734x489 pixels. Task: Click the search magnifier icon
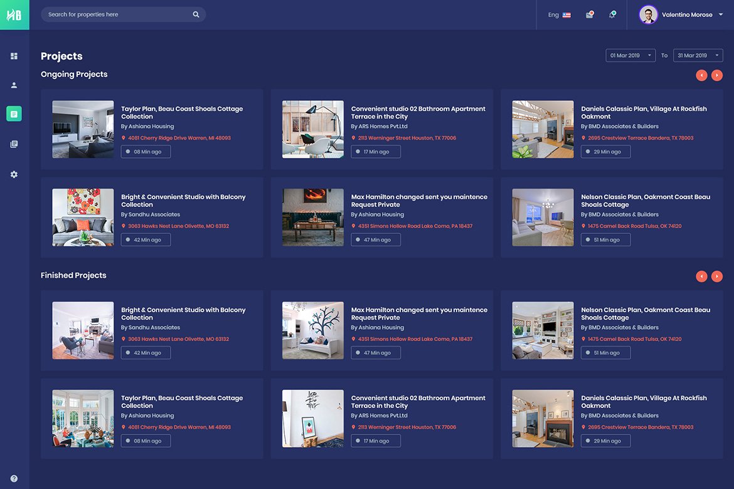[x=196, y=14]
